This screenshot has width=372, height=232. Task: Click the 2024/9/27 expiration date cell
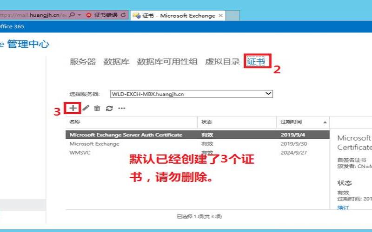click(x=294, y=153)
